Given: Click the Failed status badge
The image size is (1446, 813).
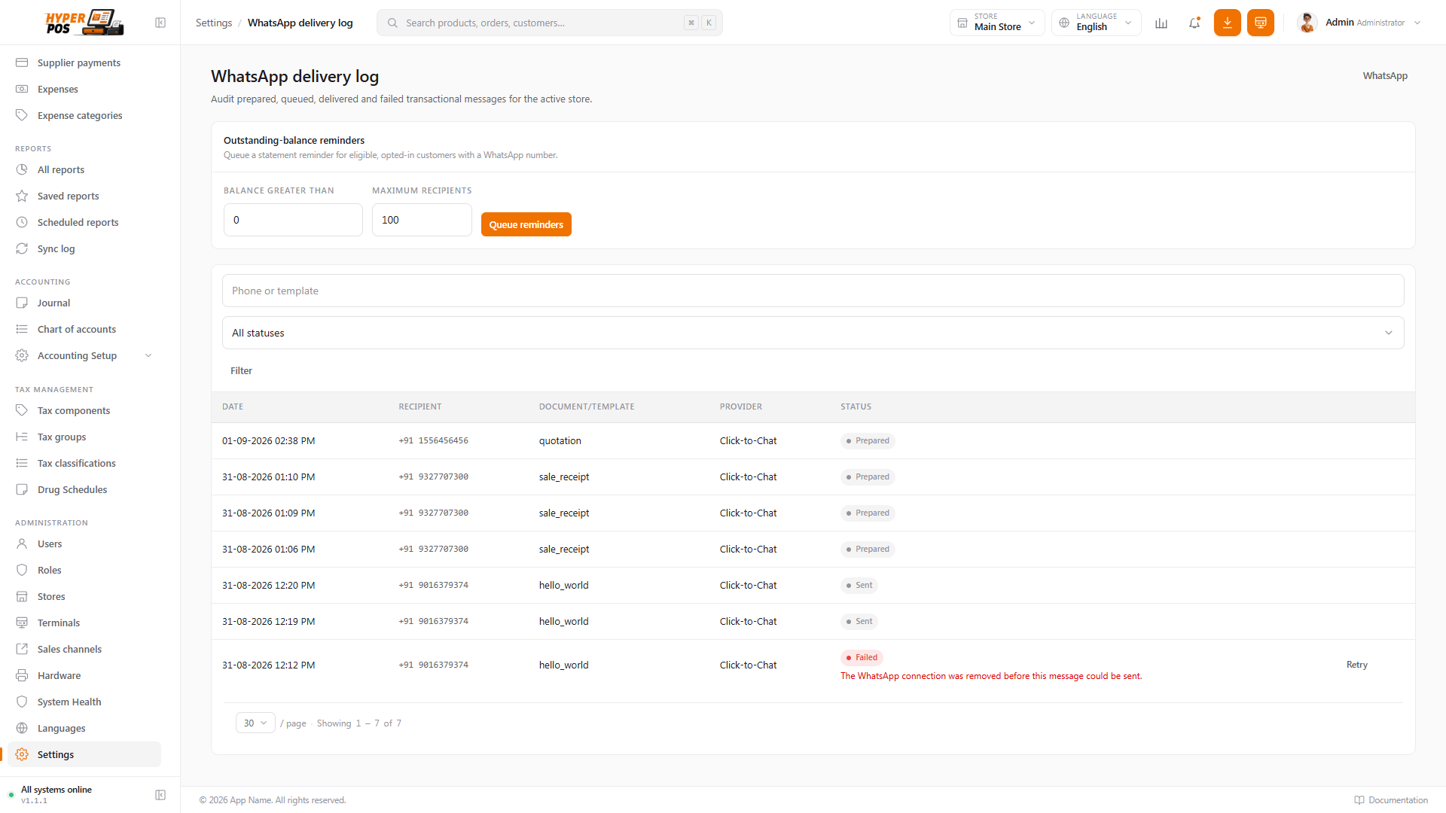Looking at the screenshot, I should pyautogui.click(x=862, y=657).
